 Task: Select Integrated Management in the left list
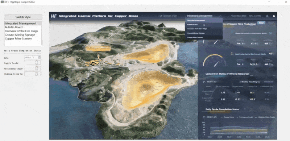[23, 24]
